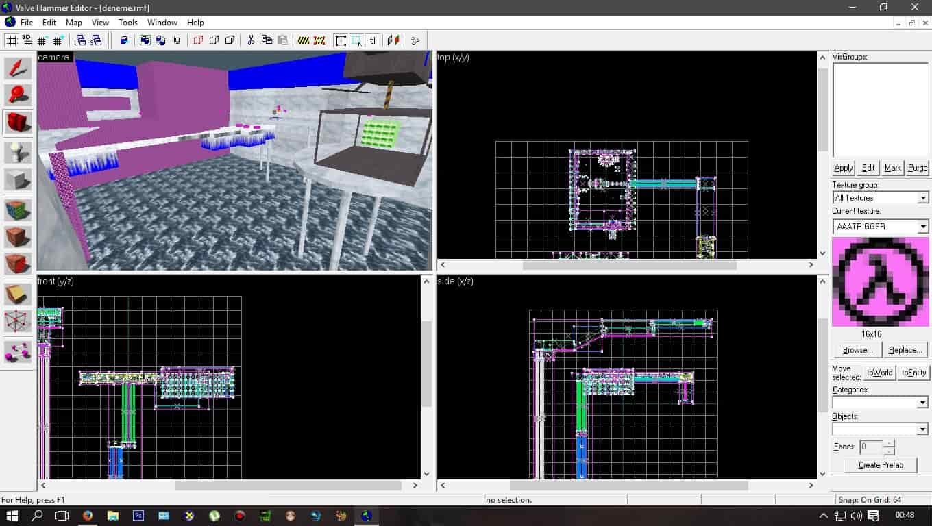Open the Map menu
The height and width of the screenshot is (526, 932).
click(74, 23)
